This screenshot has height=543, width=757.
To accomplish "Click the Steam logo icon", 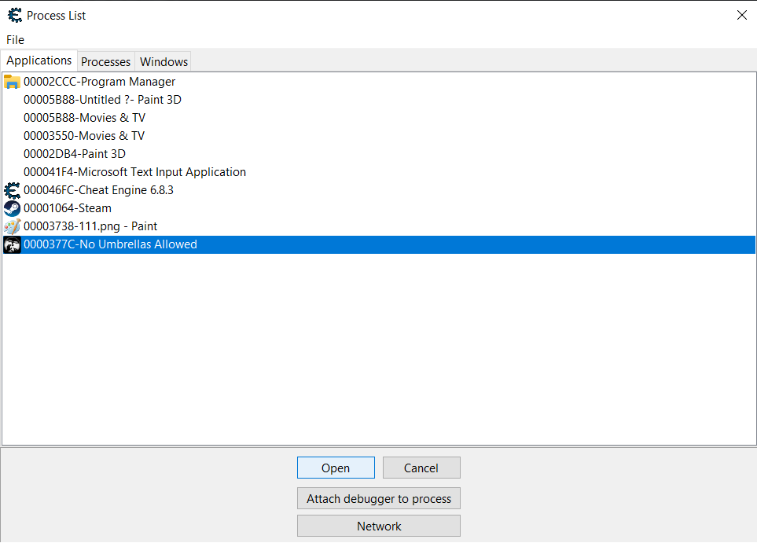I will 12,208.
